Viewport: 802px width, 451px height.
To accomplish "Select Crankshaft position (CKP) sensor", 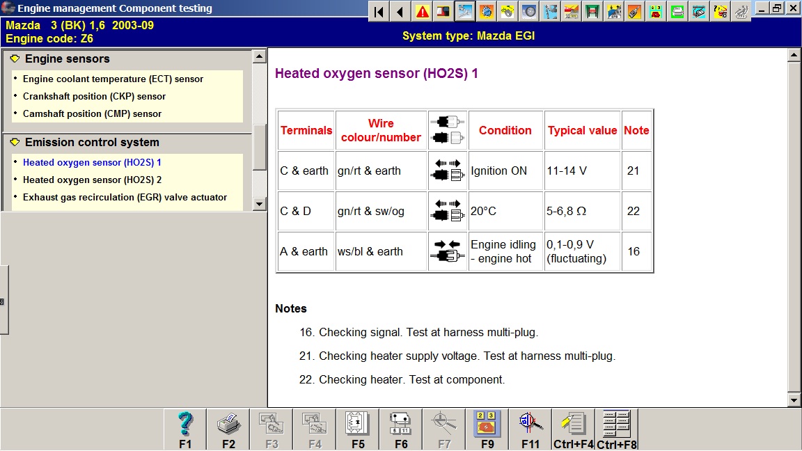I will (94, 97).
